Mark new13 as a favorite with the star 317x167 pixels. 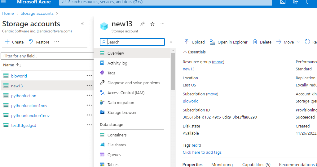click(152, 24)
